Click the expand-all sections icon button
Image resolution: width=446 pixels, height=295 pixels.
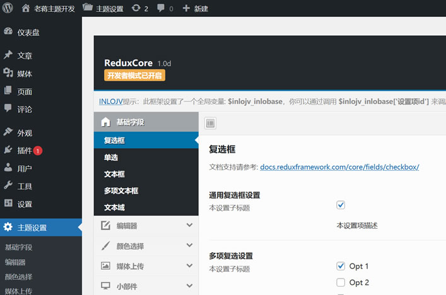(x=210, y=123)
